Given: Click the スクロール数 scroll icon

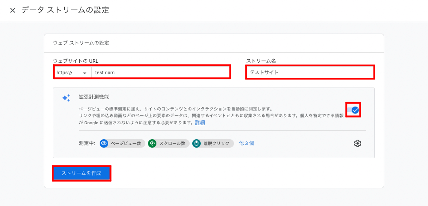Looking at the screenshot, I should [x=152, y=143].
